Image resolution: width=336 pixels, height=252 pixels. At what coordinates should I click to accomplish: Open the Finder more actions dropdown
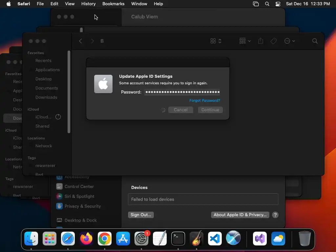289,41
